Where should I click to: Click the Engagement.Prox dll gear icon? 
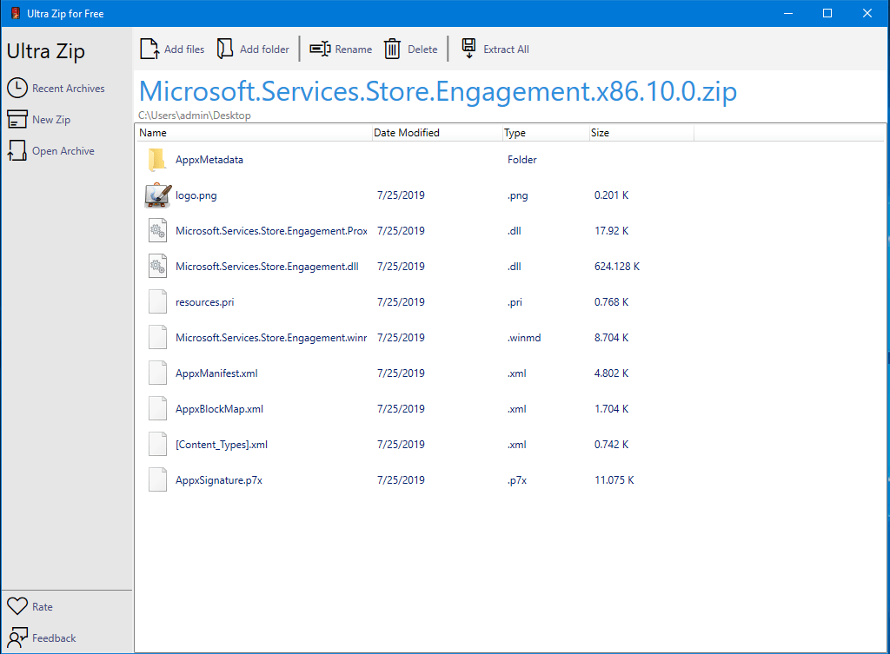tap(158, 231)
